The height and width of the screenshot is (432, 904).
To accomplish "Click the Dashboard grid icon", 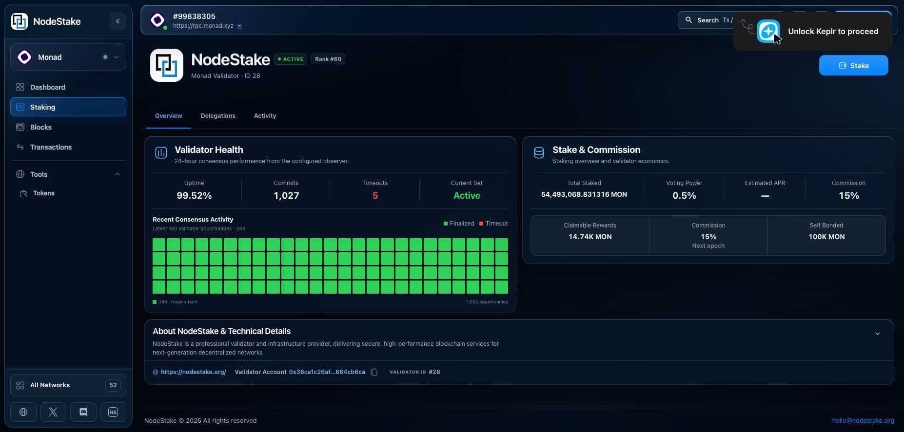I will [x=20, y=87].
